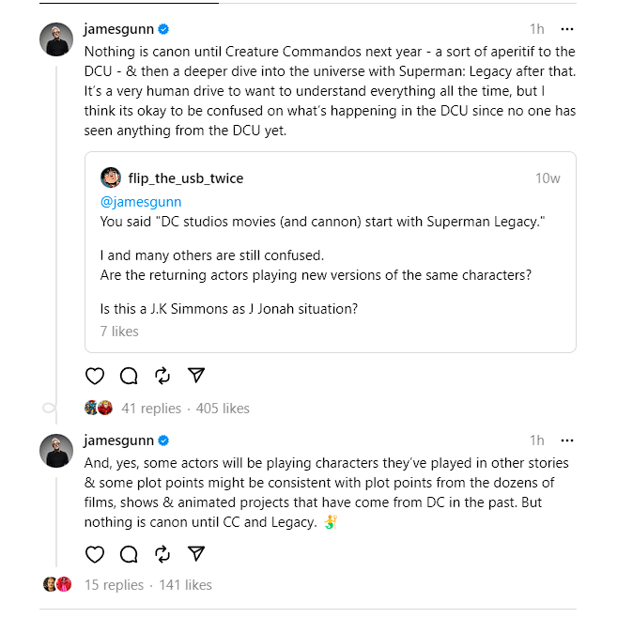View the 15 replies

coord(114,585)
